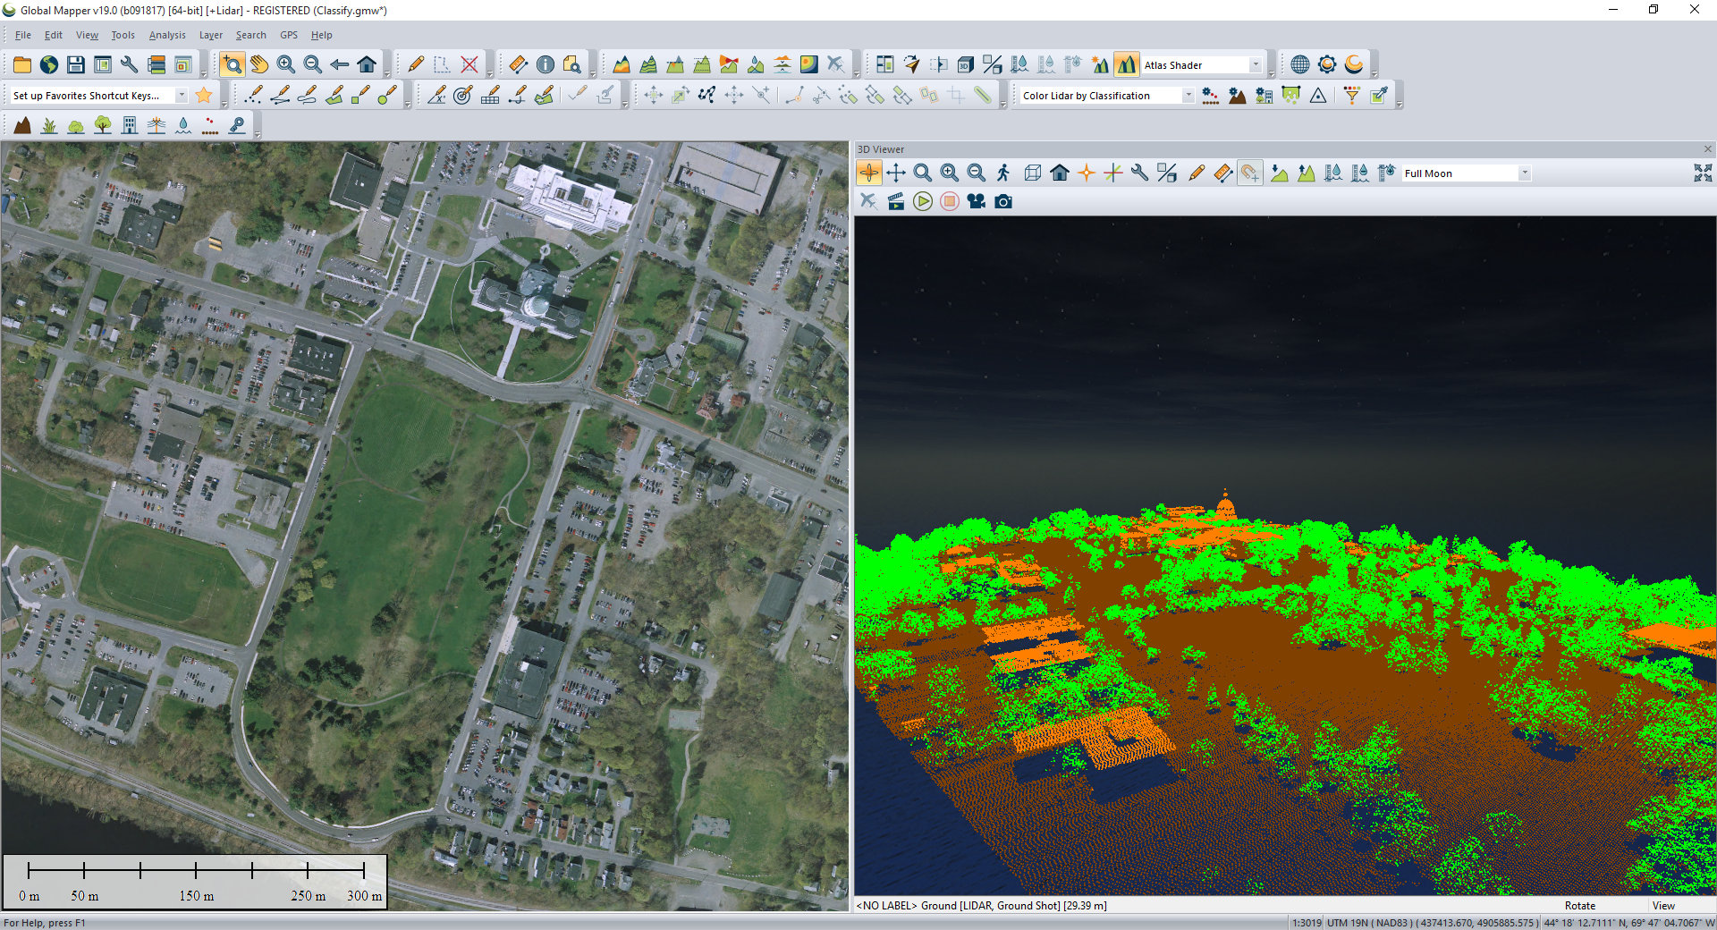
Task: Capture 3D view with the camera icon
Action: [1003, 202]
